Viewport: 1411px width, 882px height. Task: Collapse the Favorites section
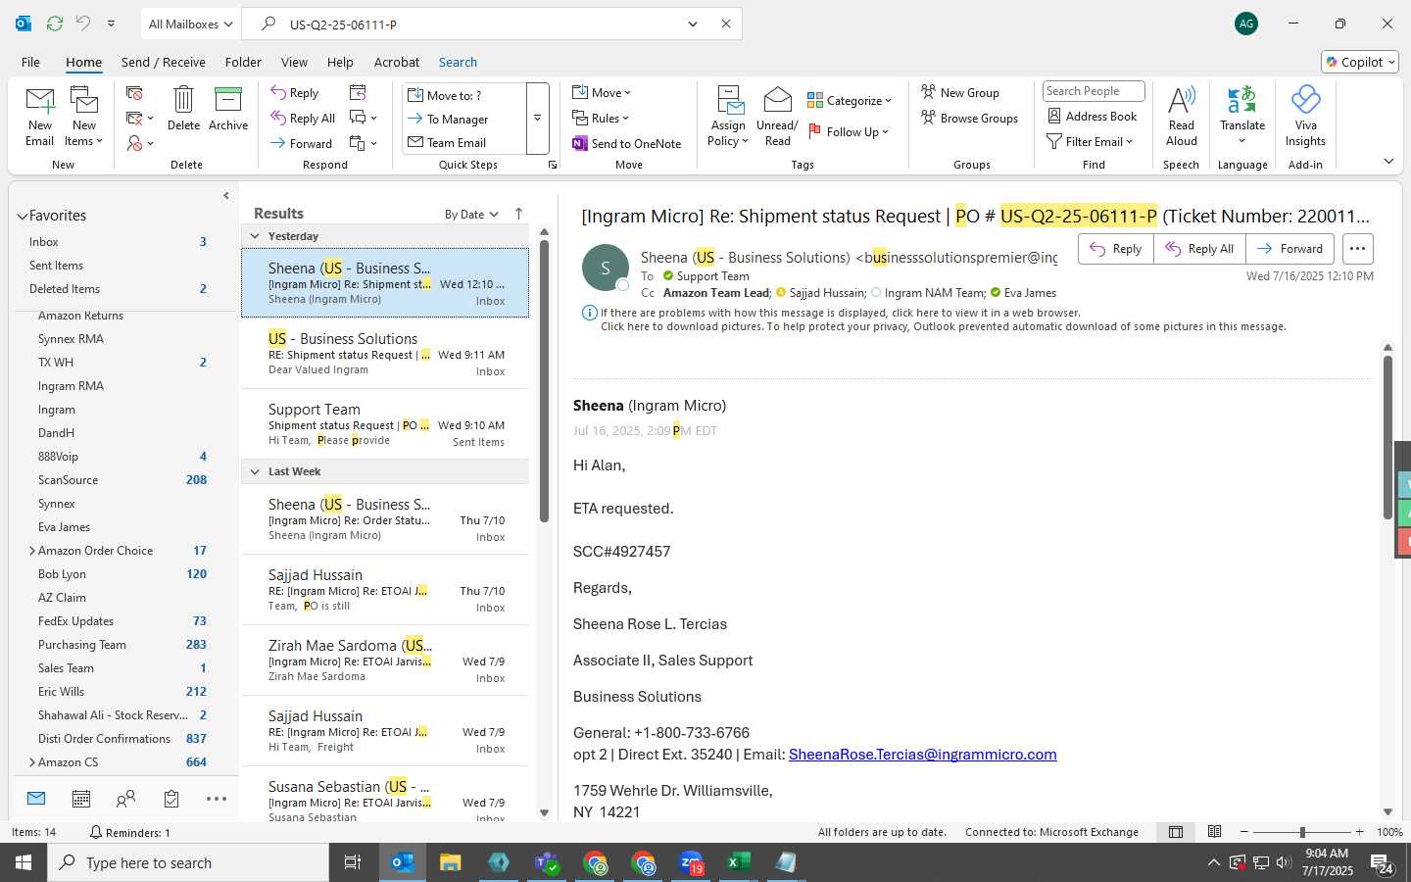[x=22, y=216]
